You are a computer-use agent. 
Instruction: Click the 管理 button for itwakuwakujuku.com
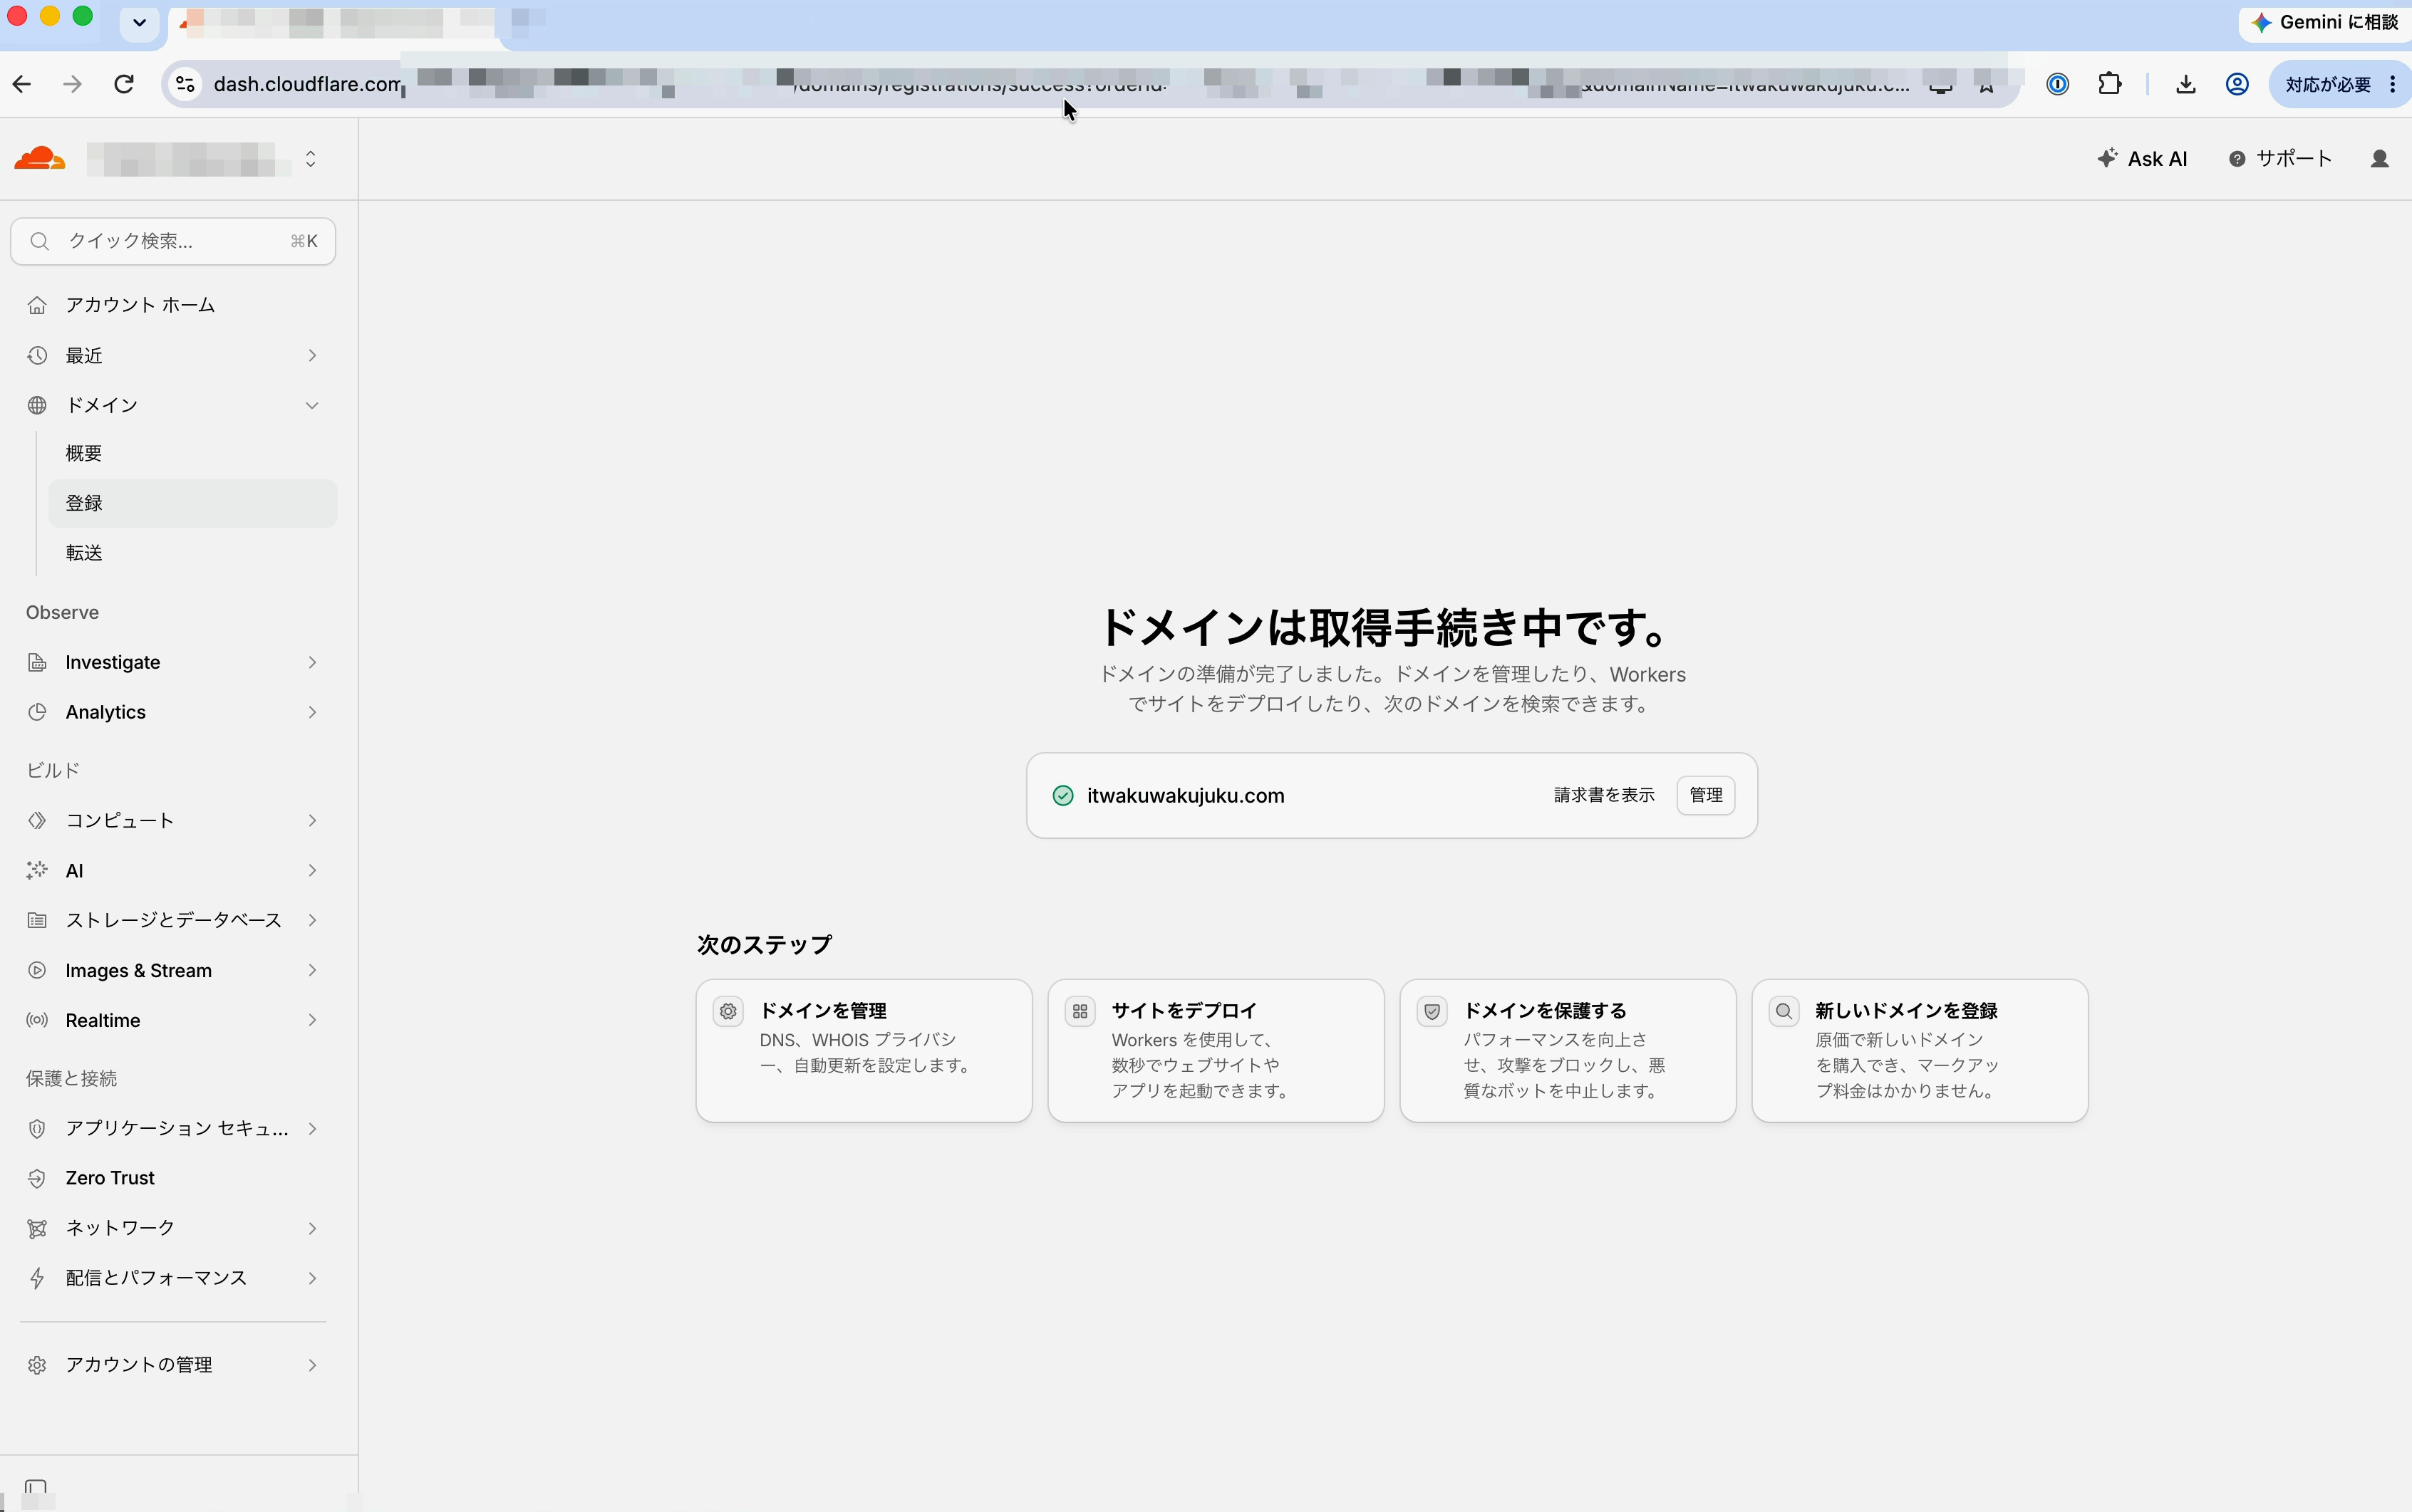coord(1706,795)
